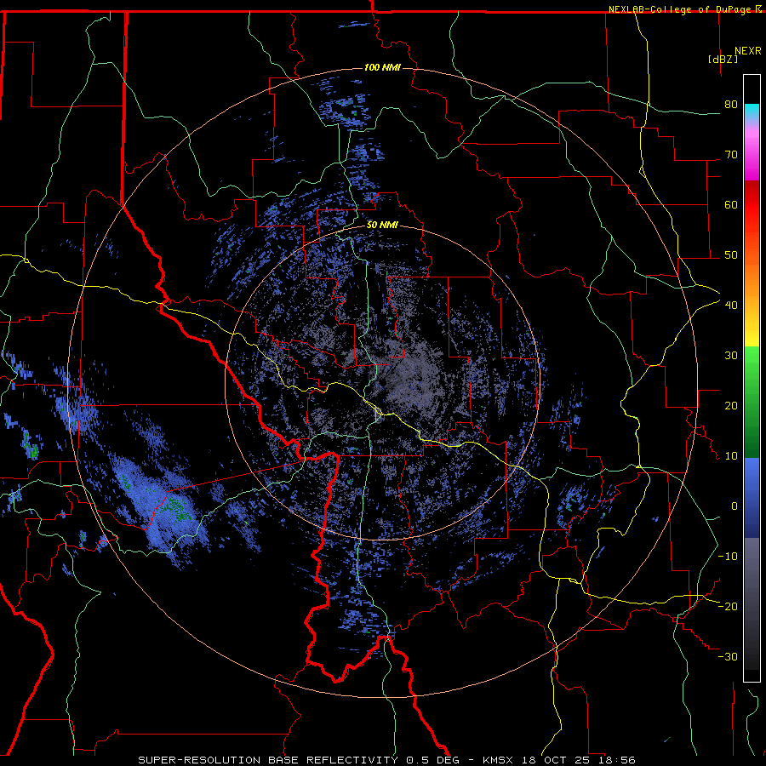Click the 70 value on dBZ scale
This screenshot has height=766, width=766.
(731, 155)
